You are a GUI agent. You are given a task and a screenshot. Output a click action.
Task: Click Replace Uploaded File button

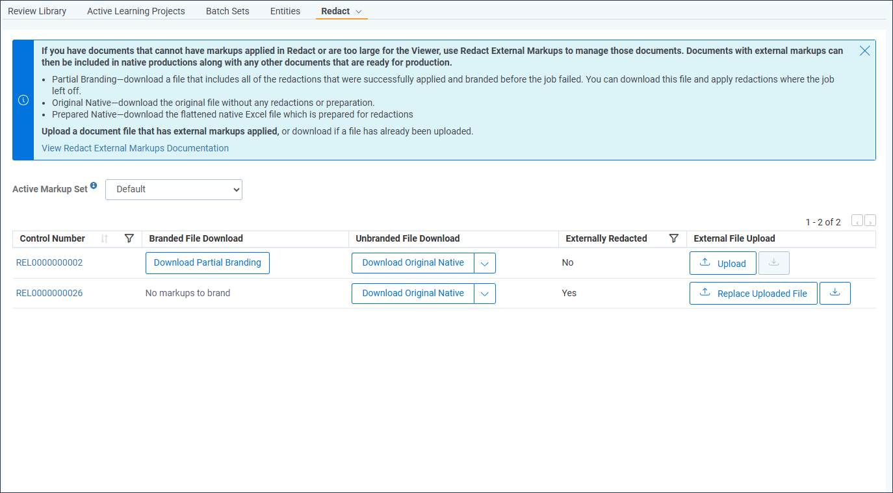pos(753,294)
